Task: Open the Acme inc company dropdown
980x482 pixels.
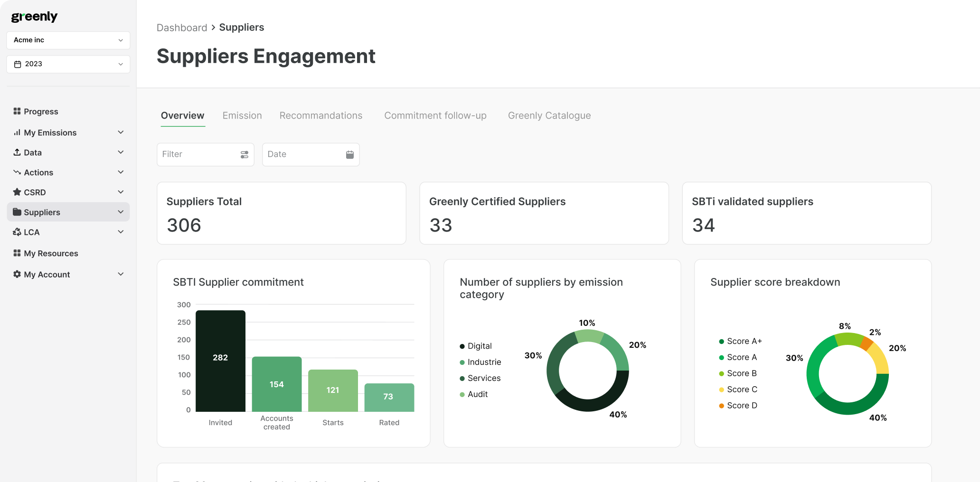Action: 68,40
